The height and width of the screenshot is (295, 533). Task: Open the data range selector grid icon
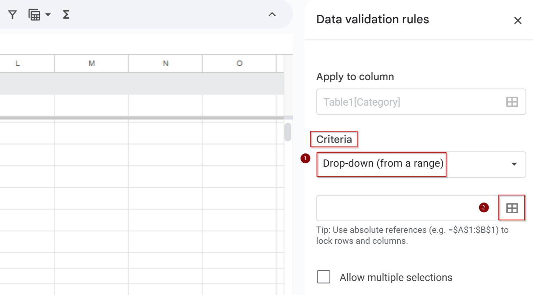pyautogui.click(x=512, y=208)
